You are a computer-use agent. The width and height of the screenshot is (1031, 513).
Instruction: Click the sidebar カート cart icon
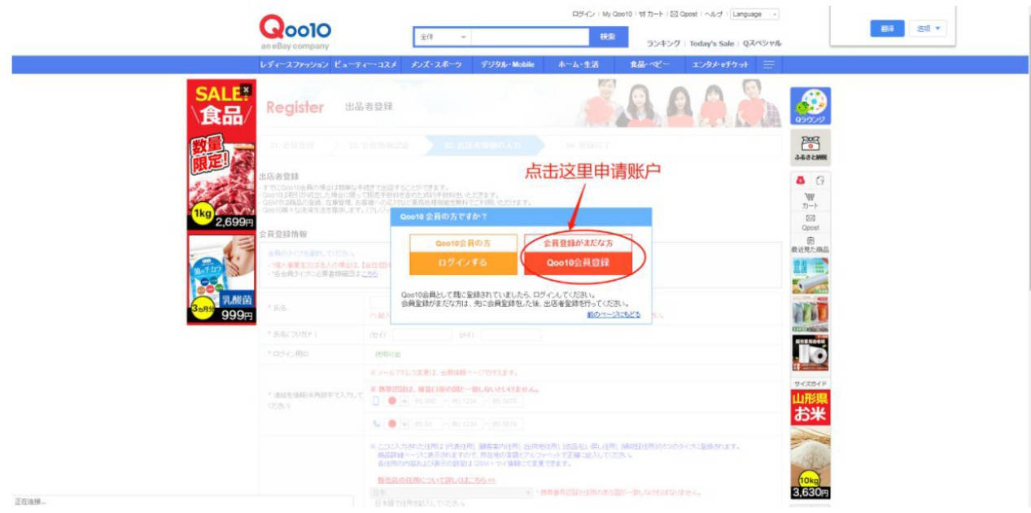point(810,199)
